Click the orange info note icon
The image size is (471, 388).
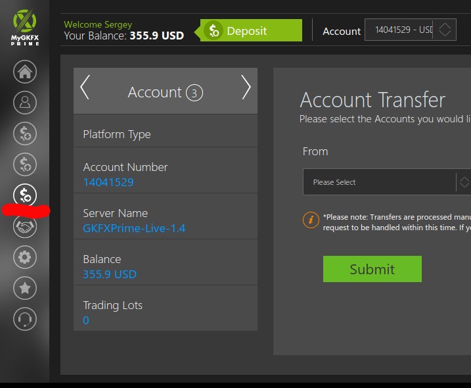pos(311,220)
